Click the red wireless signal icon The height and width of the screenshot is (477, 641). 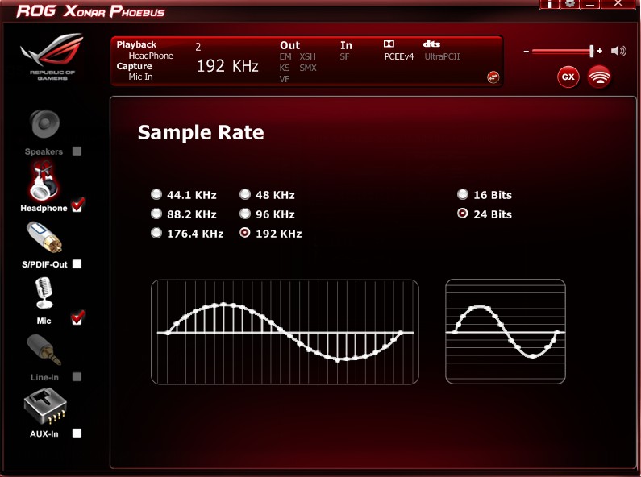(x=599, y=77)
